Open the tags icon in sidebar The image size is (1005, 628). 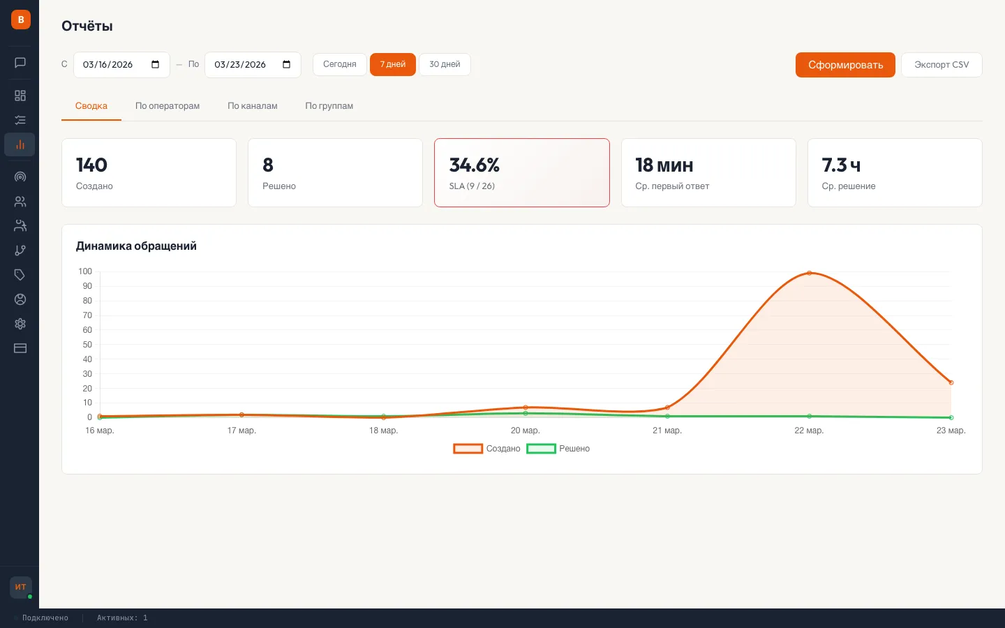(x=20, y=275)
